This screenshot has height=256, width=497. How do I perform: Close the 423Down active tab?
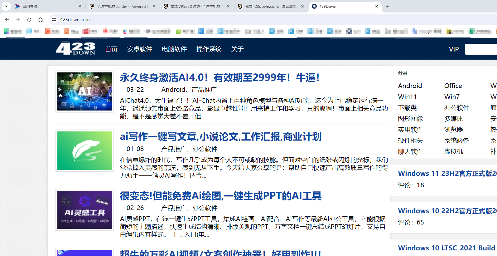pos(377,6)
